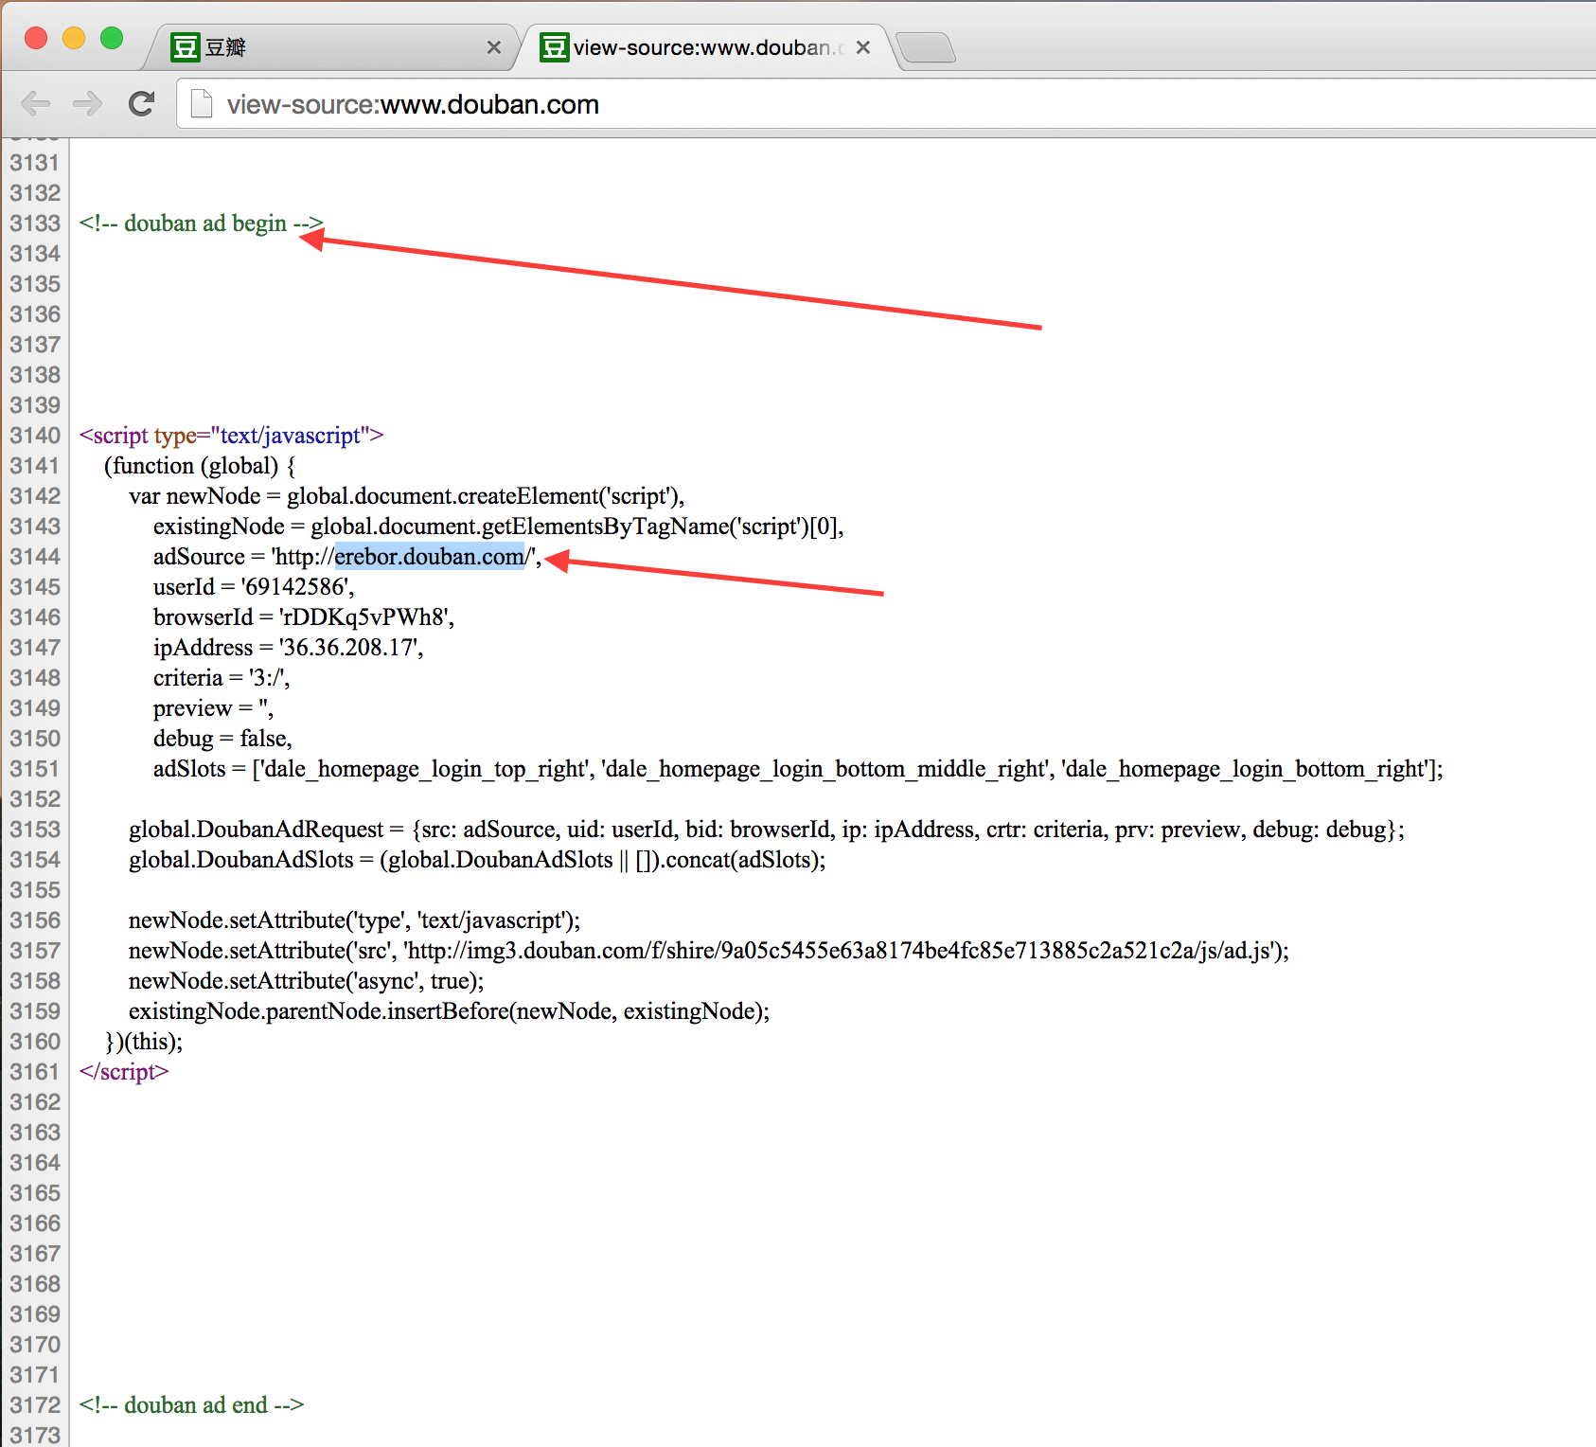Reload the view-source page
1596x1447 pixels.
pyautogui.click(x=141, y=103)
